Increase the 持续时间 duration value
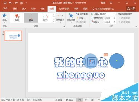Screen dimensions: 139x102 (115, 17)
